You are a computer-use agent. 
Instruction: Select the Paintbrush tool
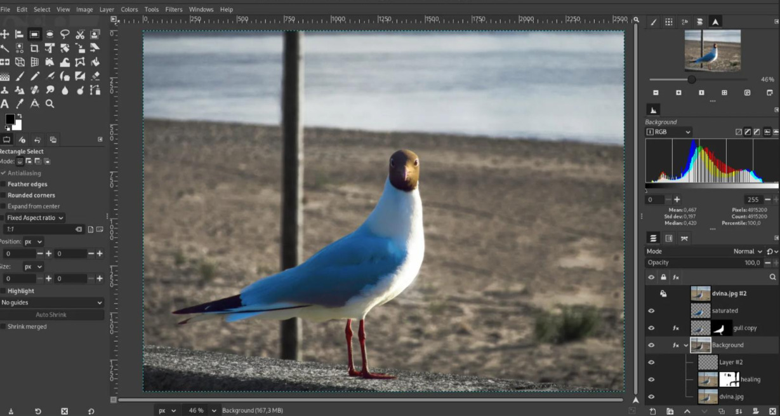pyautogui.click(x=20, y=76)
